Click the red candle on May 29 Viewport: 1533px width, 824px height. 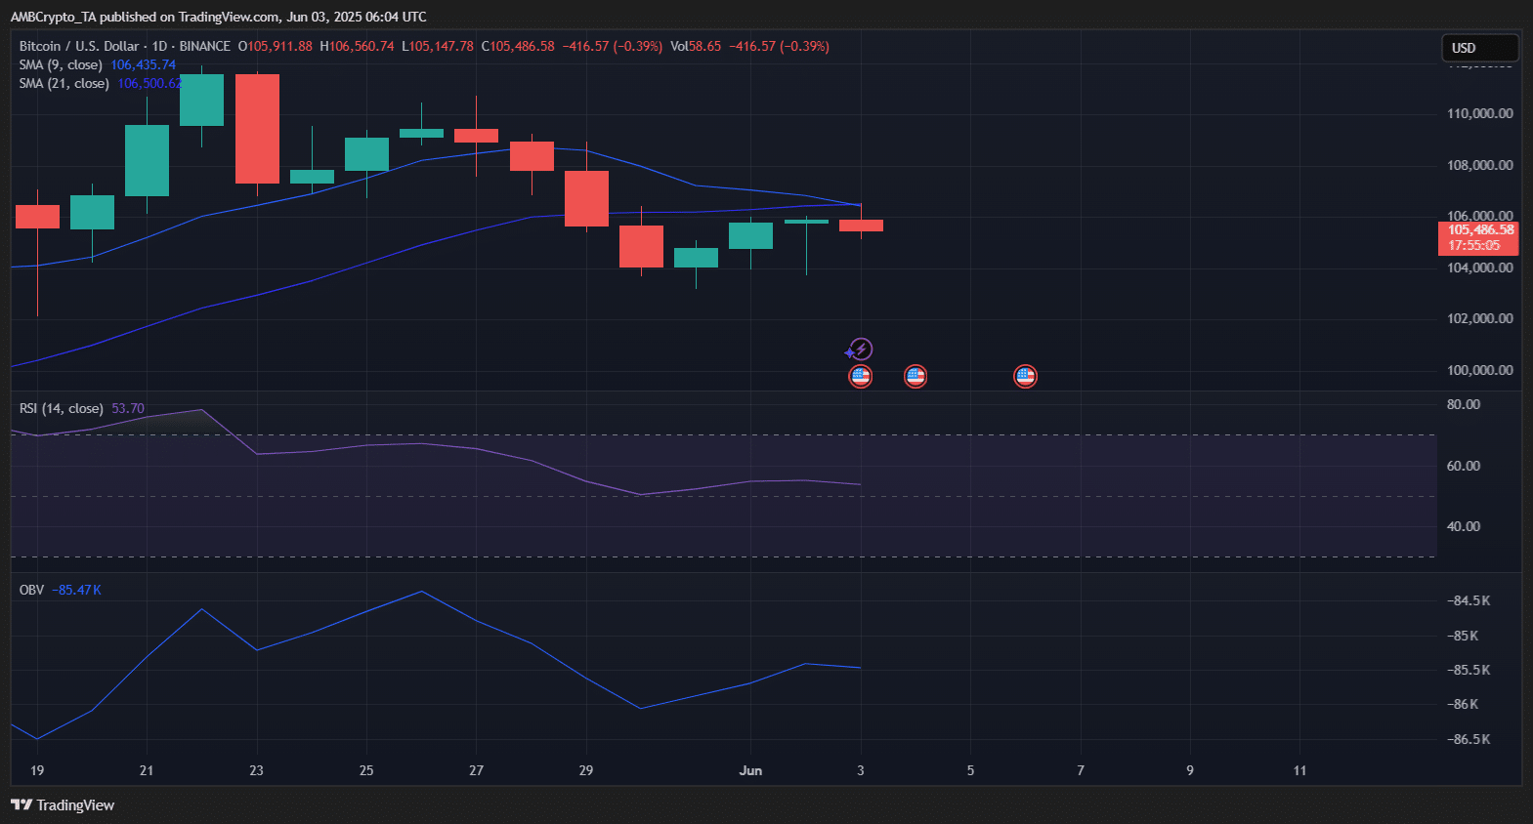point(586,198)
